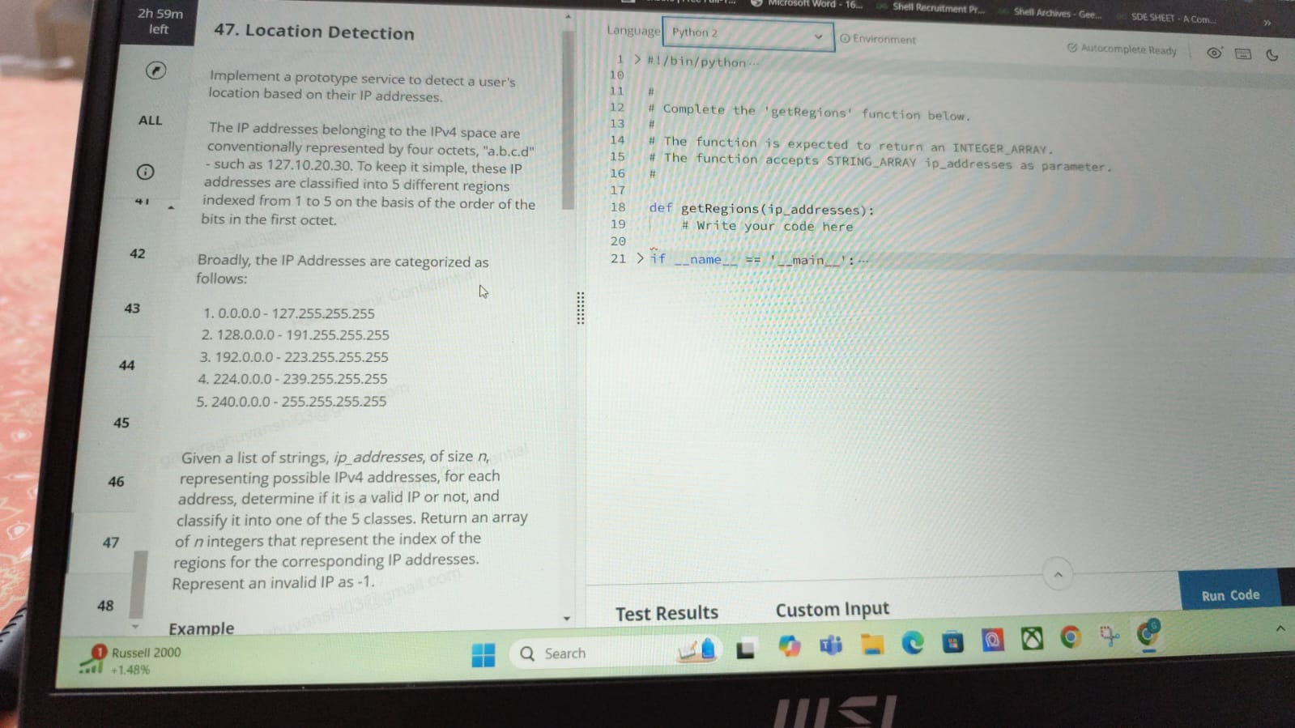
Task: Toggle the eye icon in the editor toolbar
Action: (x=1214, y=53)
